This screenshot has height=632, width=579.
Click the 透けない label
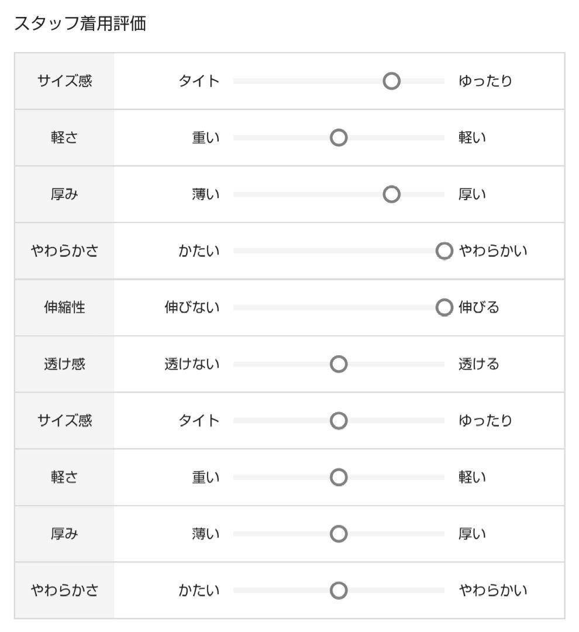click(192, 364)
